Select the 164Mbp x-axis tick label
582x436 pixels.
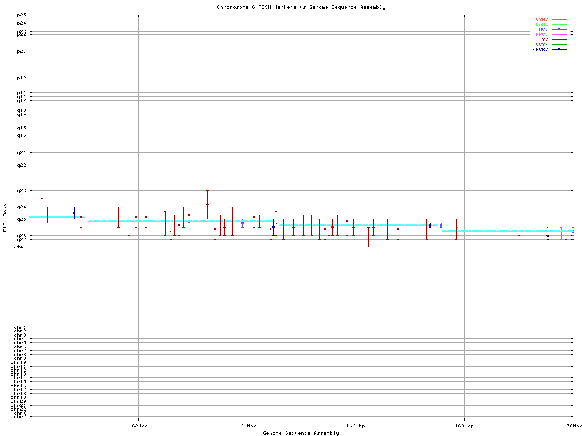(247, 426)
